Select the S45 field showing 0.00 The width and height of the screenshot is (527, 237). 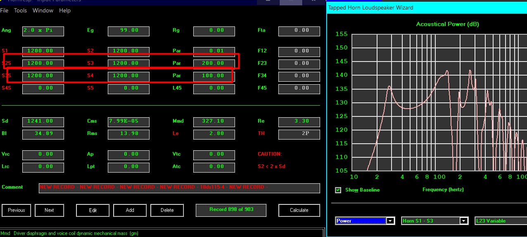tap(43, 89)
